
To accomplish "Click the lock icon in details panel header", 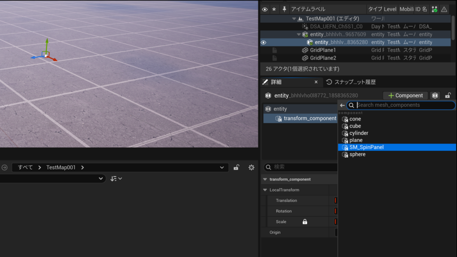I will coord(448,95).
